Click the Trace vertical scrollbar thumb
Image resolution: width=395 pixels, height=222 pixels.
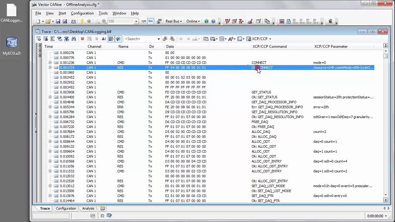click(385, 56)
